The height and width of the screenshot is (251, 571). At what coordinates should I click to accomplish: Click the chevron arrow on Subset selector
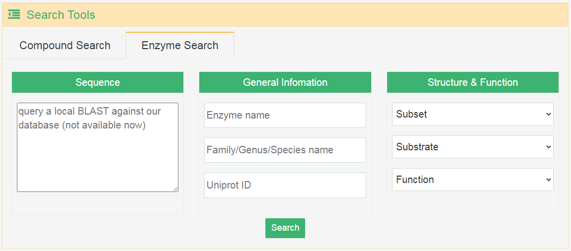548,114
